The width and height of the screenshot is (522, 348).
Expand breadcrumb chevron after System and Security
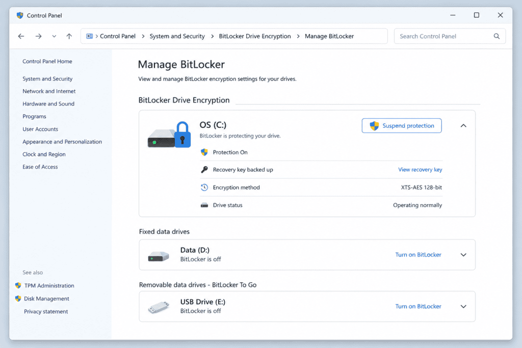click(x=213, y=36)
